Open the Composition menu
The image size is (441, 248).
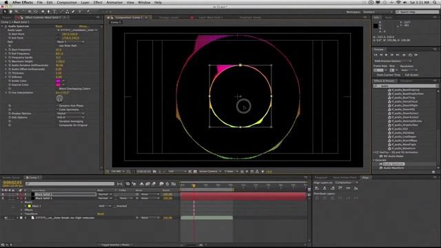[67, 2]
